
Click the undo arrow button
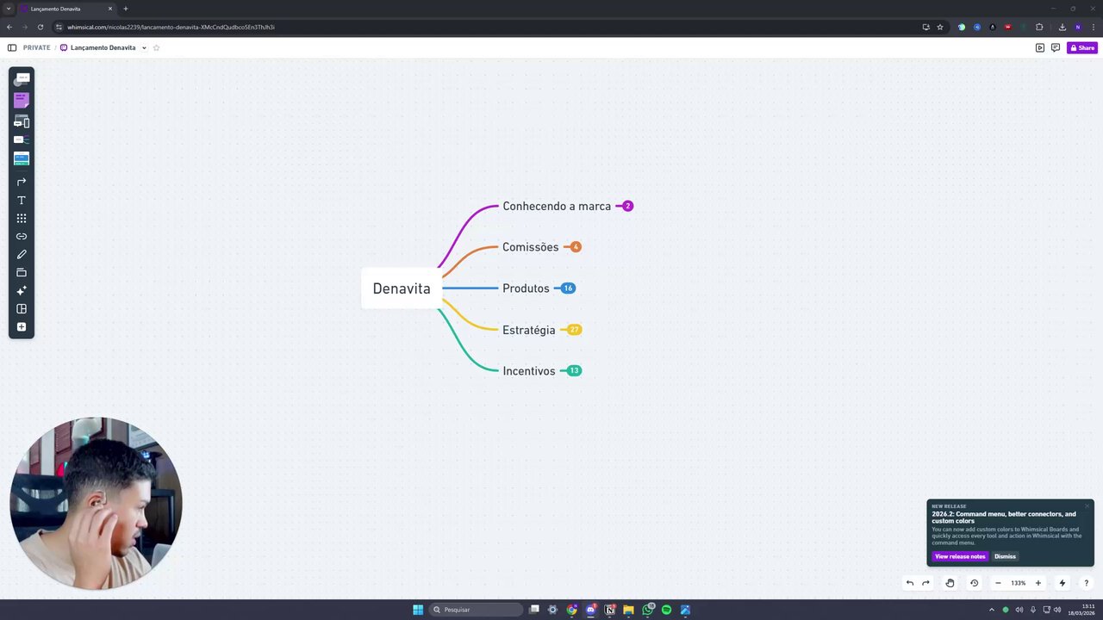[x=910, y=583]
